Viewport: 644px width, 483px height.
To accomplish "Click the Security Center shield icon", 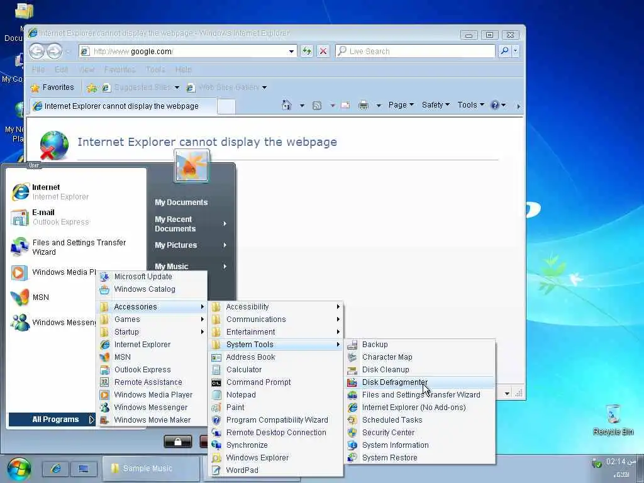I will point(352,432).
